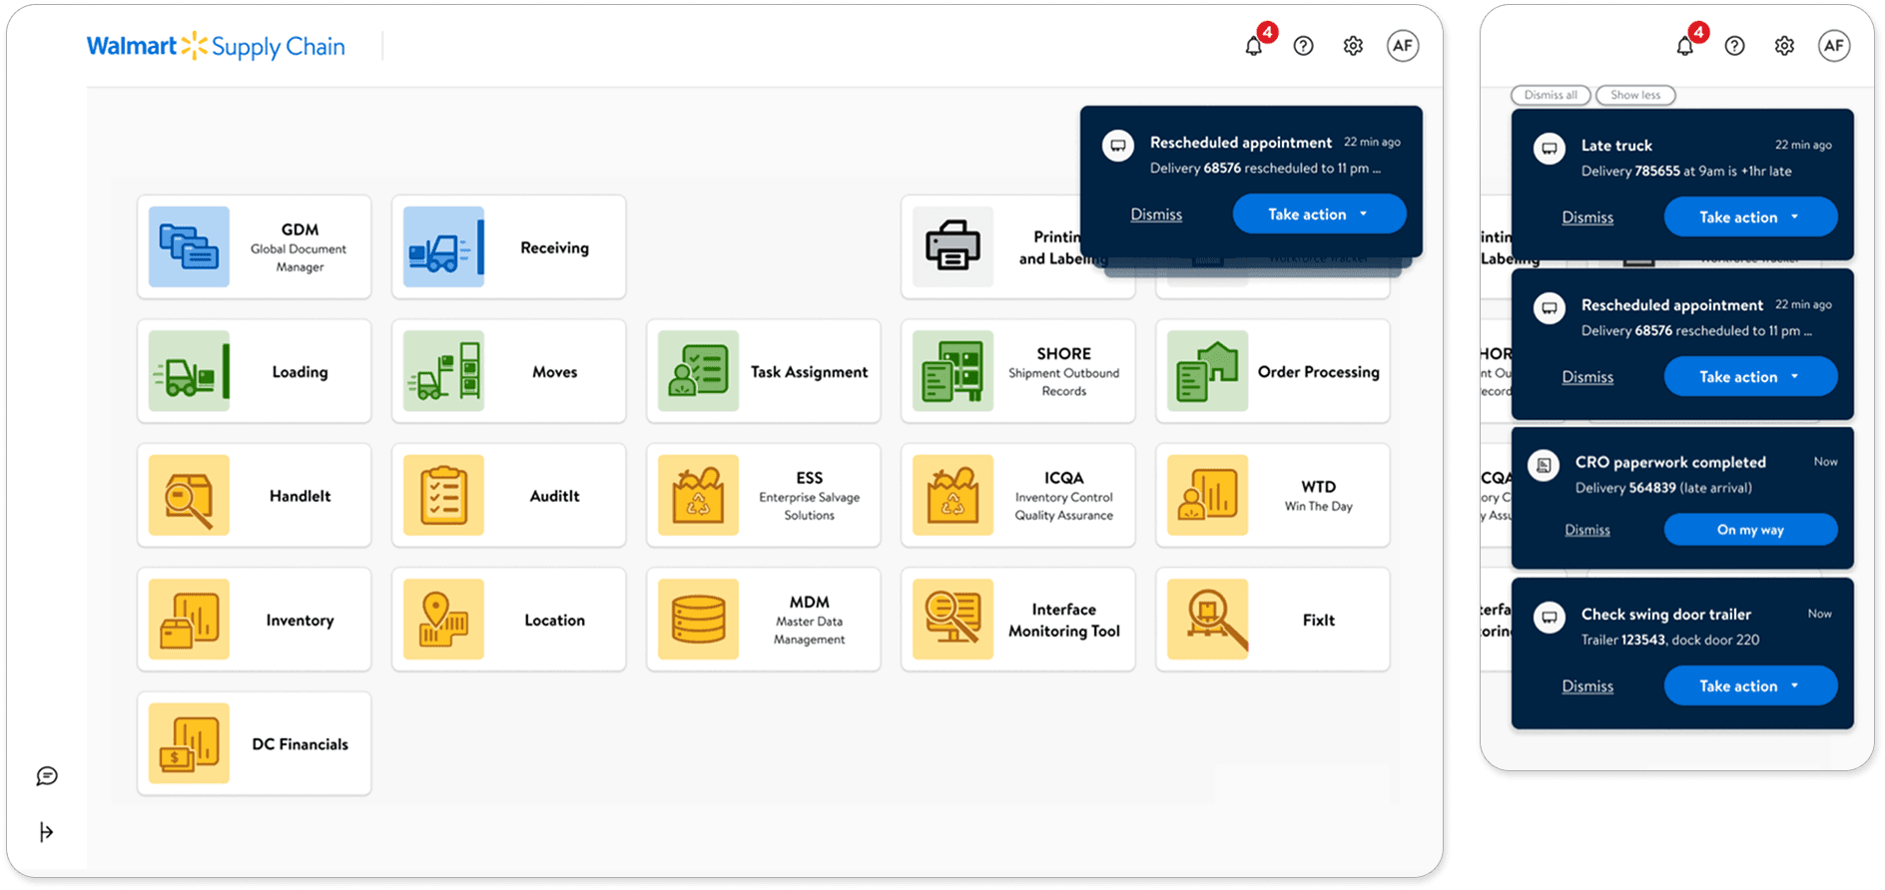The image size is (1885, 890).
Task: Open notifications bell in main window
Action: [1254, 46]
